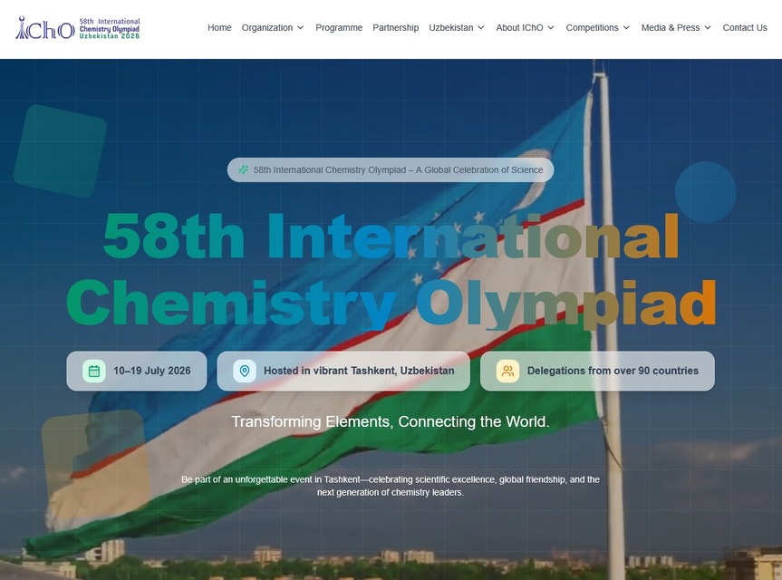Click the Hosted in vibrant Tashkent card
This screenshot has height=580, width=782.
click(343, 371)
